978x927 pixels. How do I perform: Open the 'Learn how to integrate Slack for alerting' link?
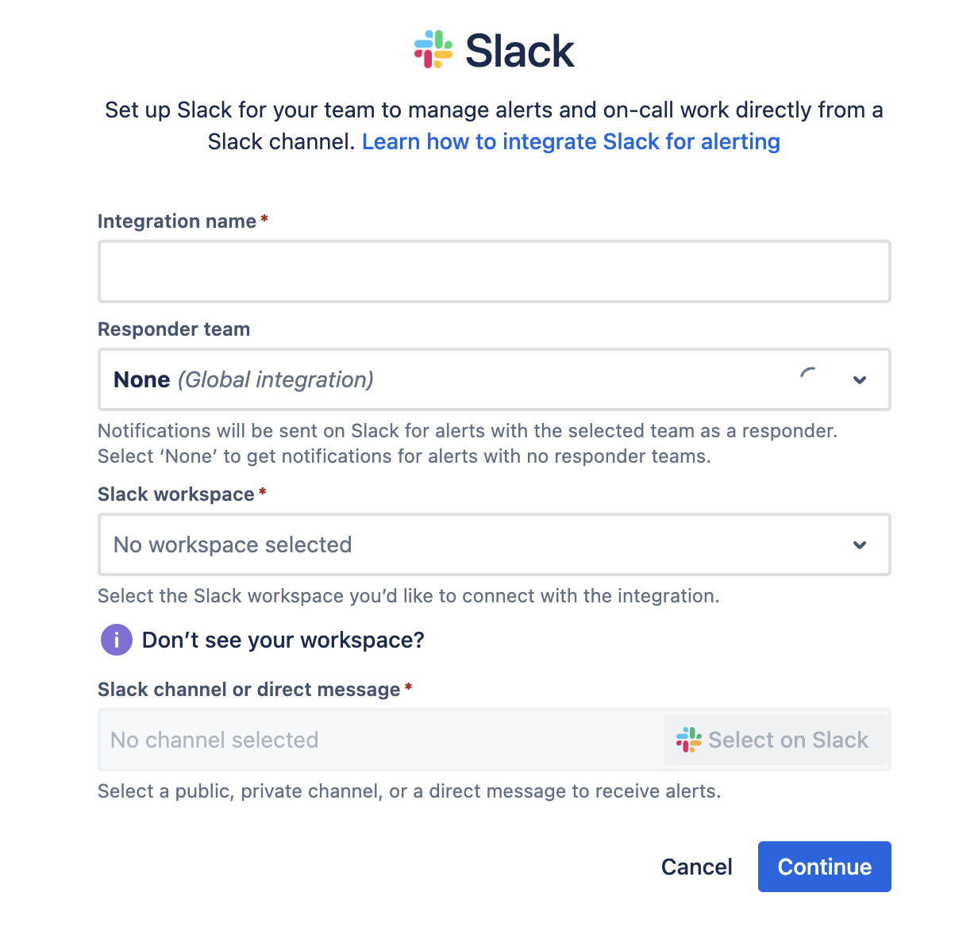click(x=571, y=141)
